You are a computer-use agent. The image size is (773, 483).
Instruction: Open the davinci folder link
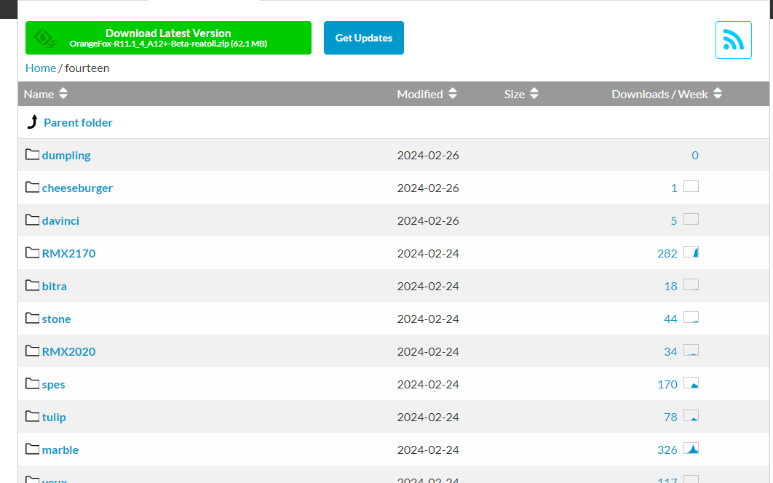click(x=60, y=221)
